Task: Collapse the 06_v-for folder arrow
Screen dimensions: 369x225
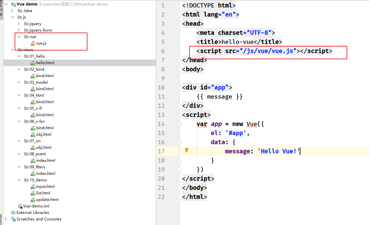Action: [19, 121]
